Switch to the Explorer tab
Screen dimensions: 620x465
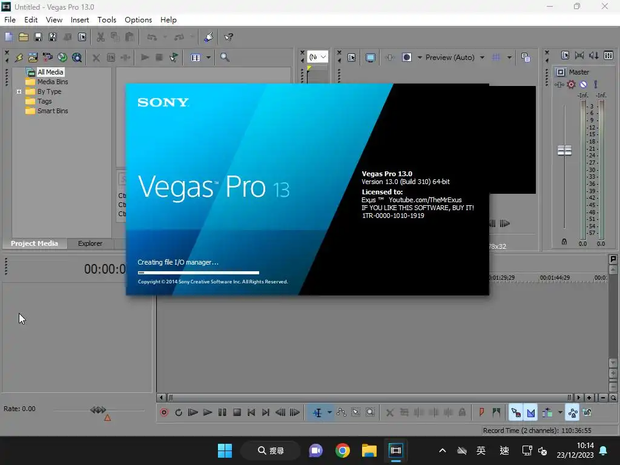point(90,243)
